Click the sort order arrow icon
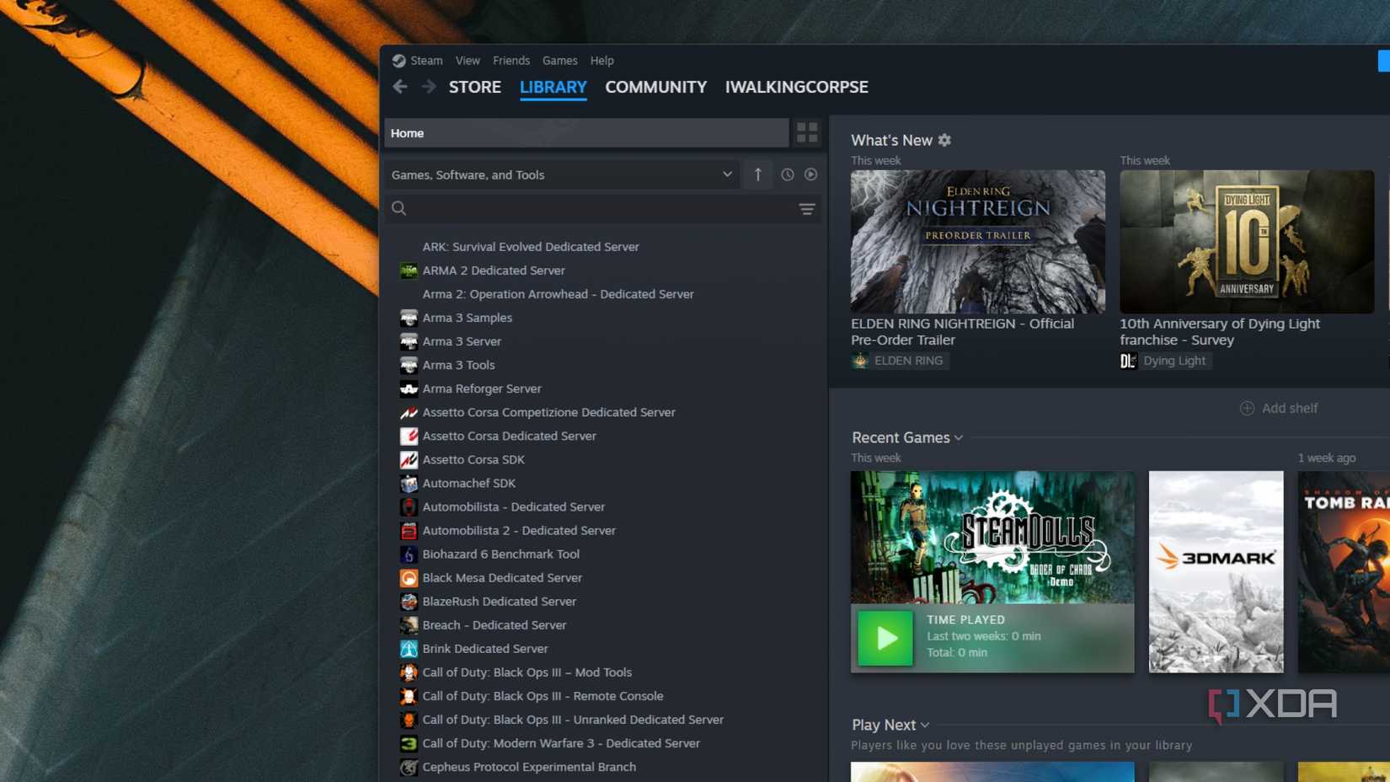The height and width of the screenshot is (782, 1390). click(757, 174)
